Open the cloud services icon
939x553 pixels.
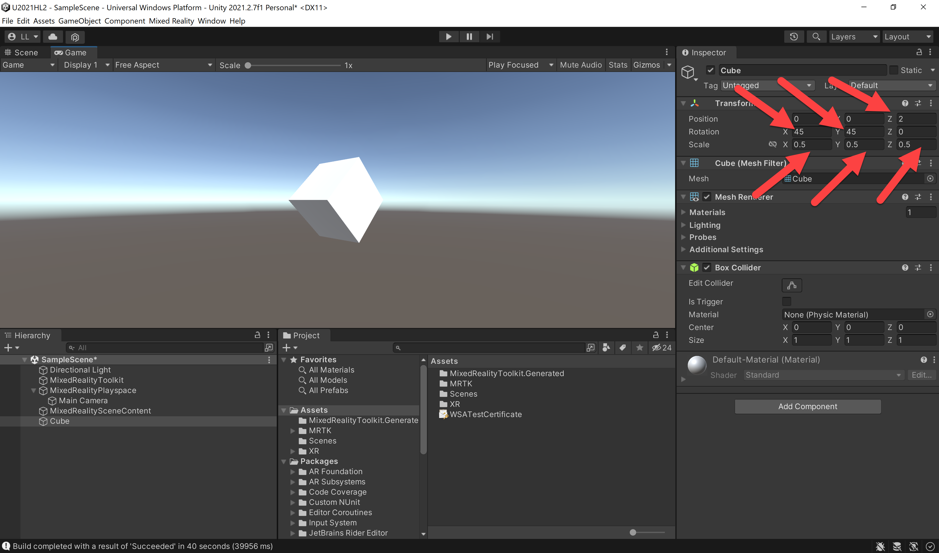pos(53,37)
